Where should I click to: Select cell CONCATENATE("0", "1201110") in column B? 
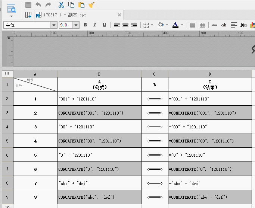[x=99, y=169]
